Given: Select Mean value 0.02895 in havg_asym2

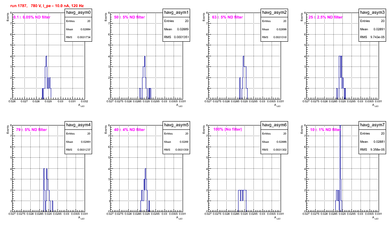Looking at the screenshot, I should point(281,29).
